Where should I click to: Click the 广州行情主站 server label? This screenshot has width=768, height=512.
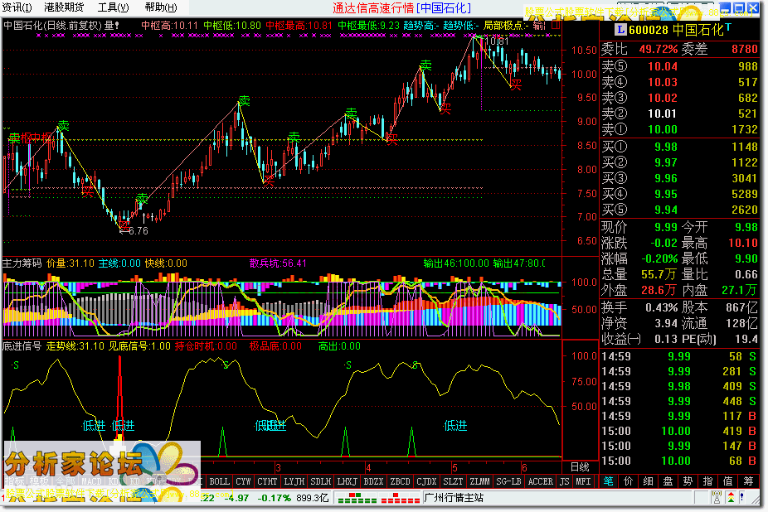pyautogui.click(x=454, y=498)
